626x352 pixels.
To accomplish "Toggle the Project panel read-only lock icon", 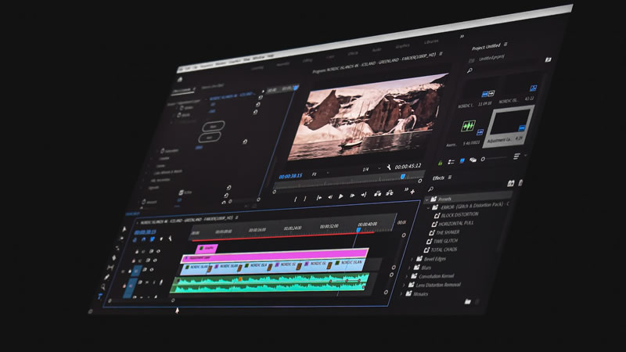I will (x=440, y=163).
